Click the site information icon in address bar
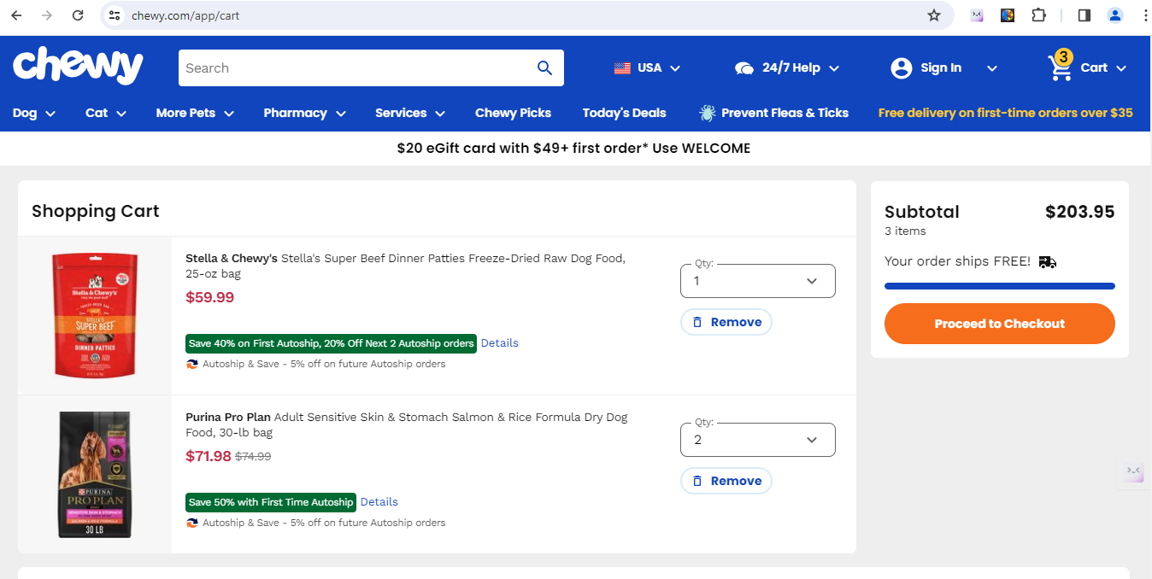 (115, 15)
